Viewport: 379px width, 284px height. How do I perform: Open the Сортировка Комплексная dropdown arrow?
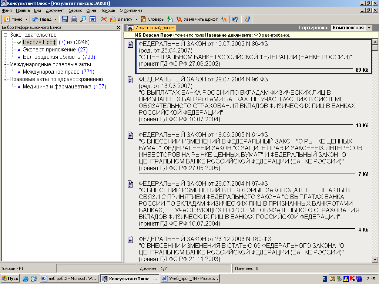click(369, 28)
